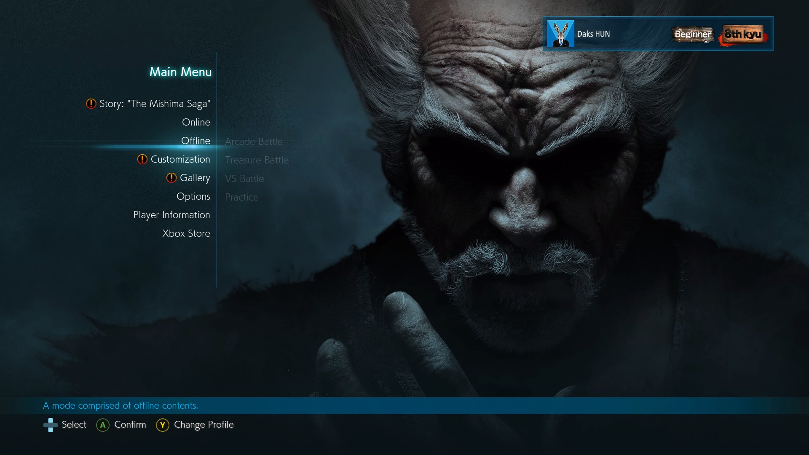Viewport: 809px width, 455px height.
Task: Click the Main Menu heading
Action: (180, 72)
